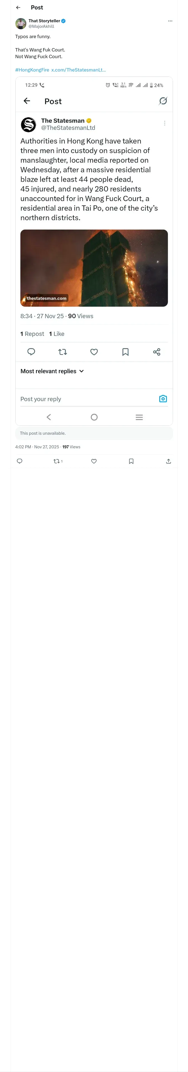Click the Post your reply field
This screenshot has height=1072, width=188.
pos(83,399)
